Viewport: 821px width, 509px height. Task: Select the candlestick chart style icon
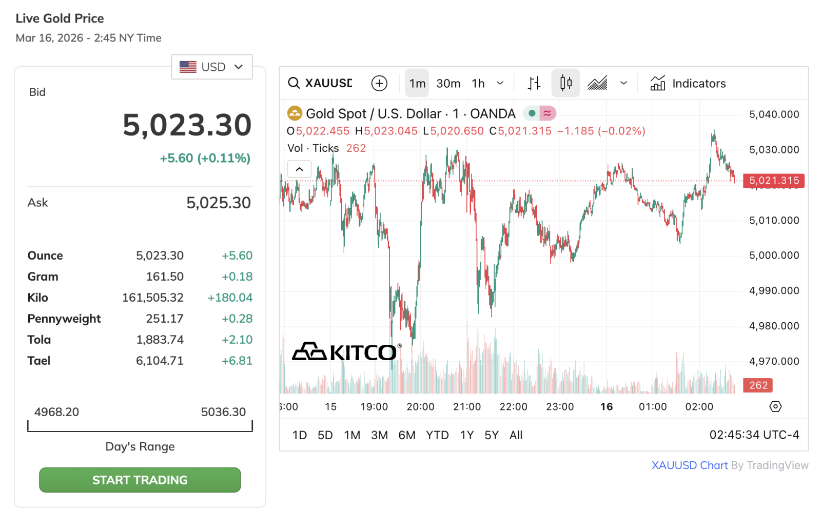tap(565, 83)
